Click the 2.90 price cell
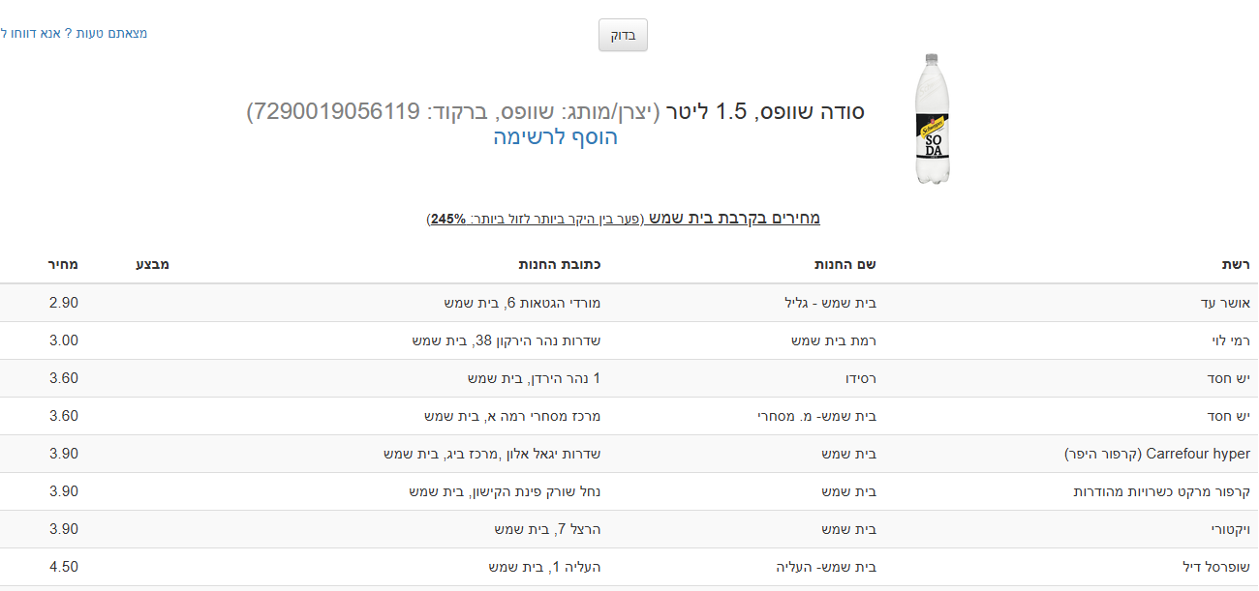Screen dimensions: 1259x591 click(64, 303)
